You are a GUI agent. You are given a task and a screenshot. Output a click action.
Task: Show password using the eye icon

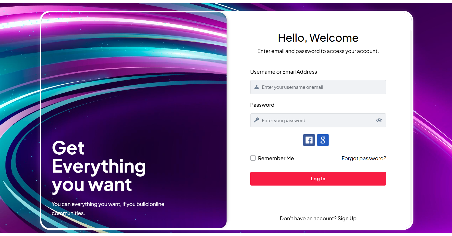(379, 120)
